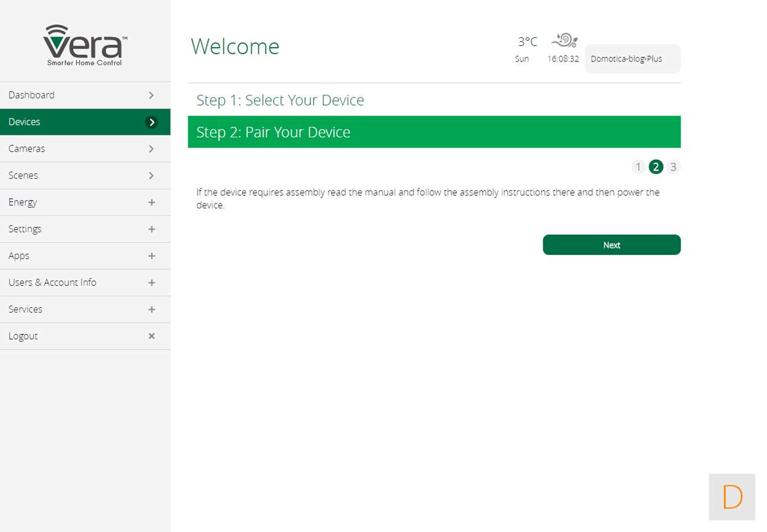Jump to wizard page 3 indicator

(673, 167)
